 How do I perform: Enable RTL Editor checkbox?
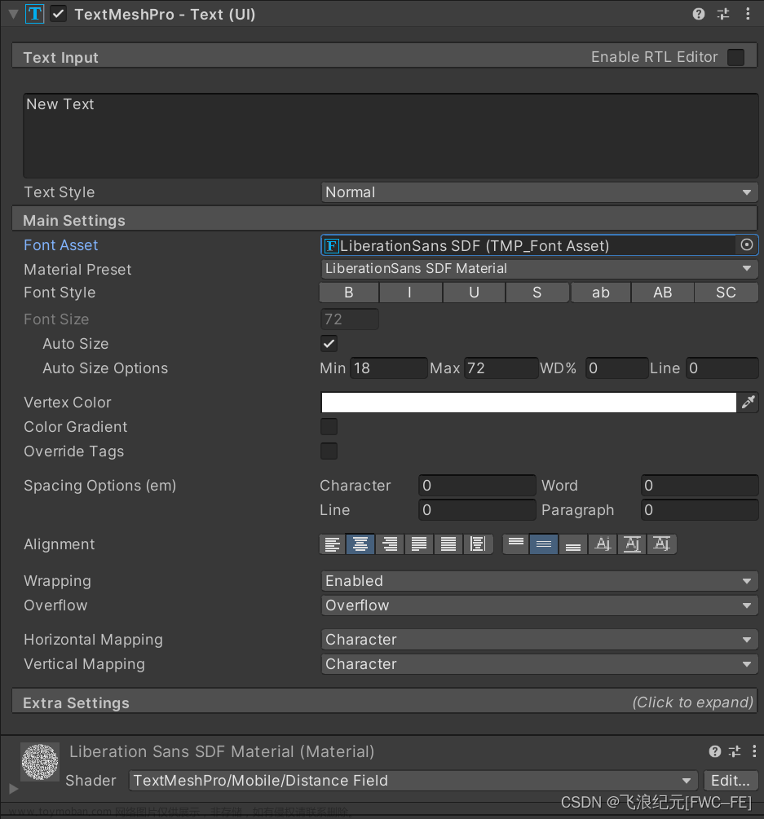coord(735,57)
